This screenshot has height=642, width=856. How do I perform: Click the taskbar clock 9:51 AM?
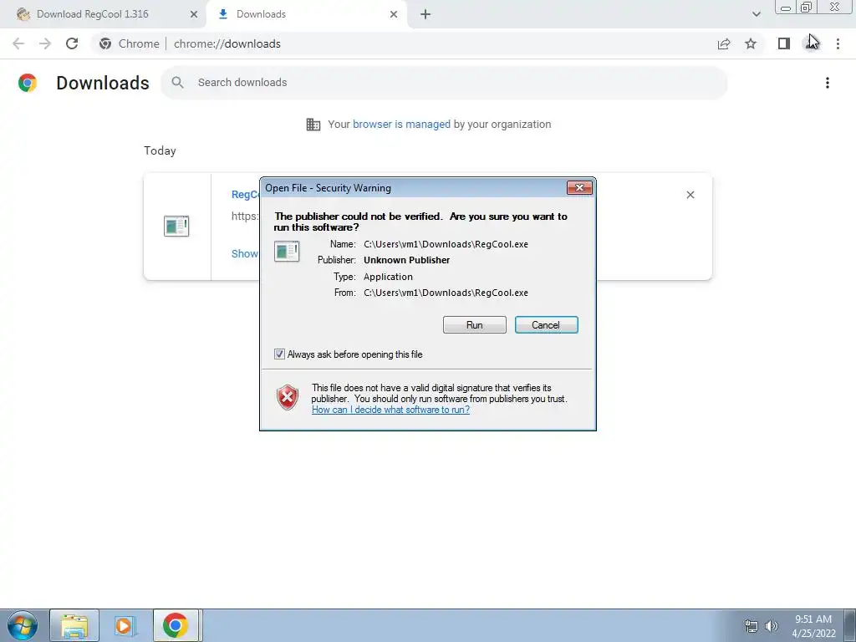tap(813, 619)
